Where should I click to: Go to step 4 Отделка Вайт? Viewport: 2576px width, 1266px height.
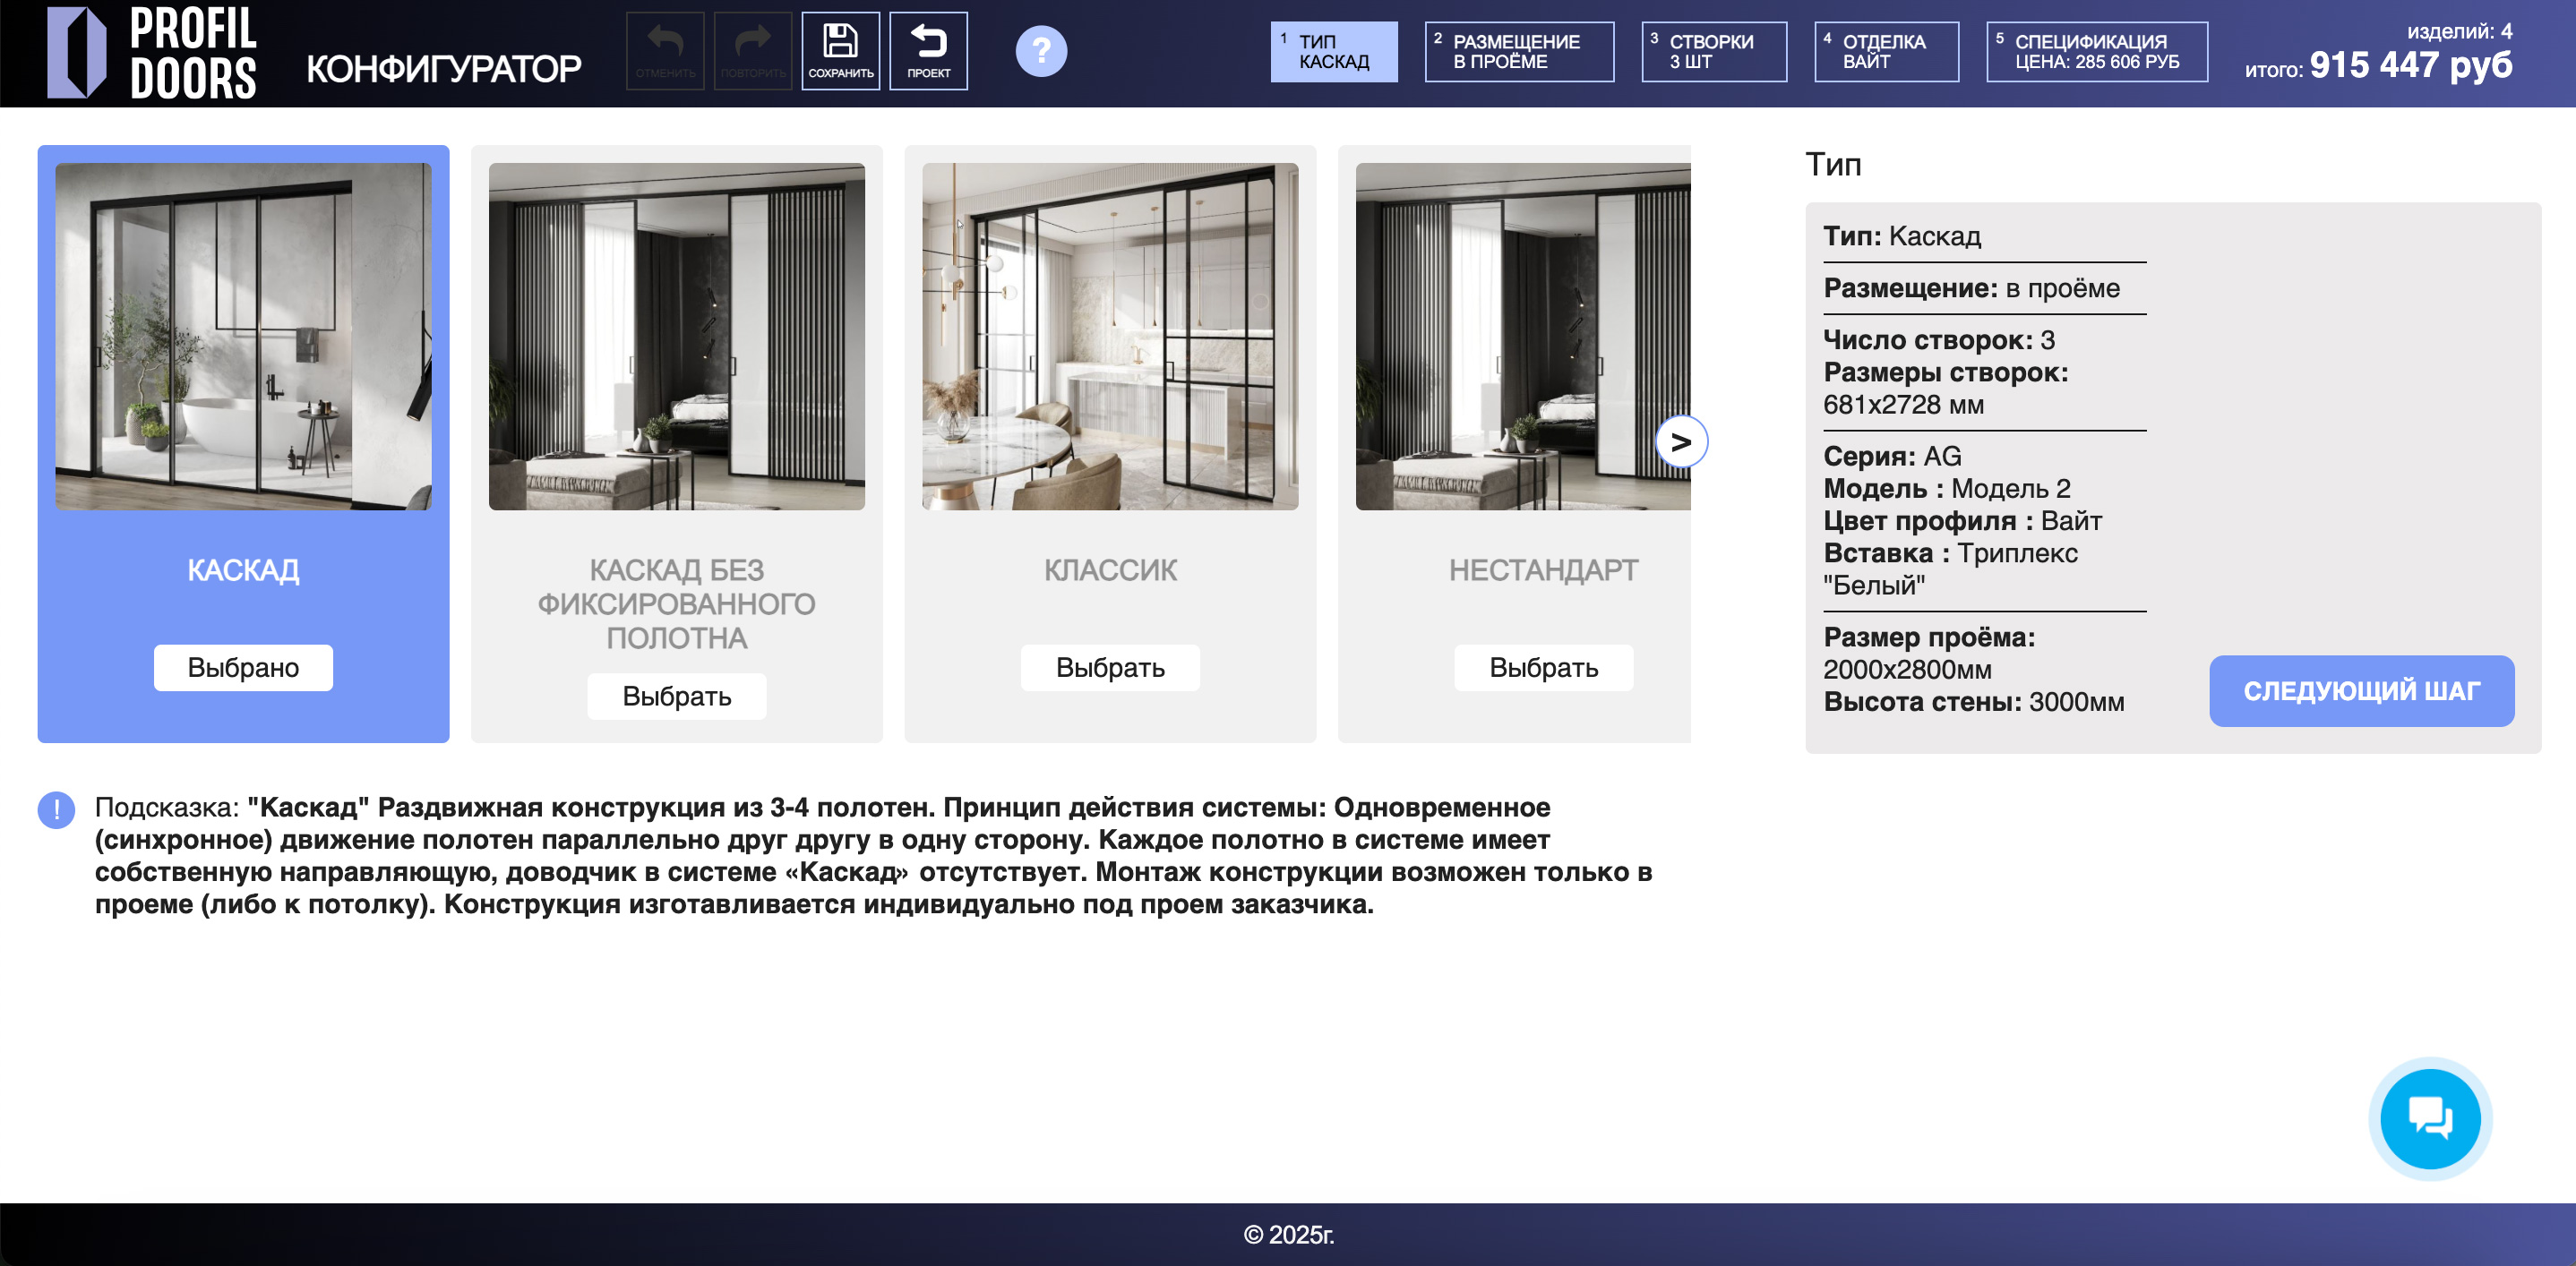(1886, 52)
